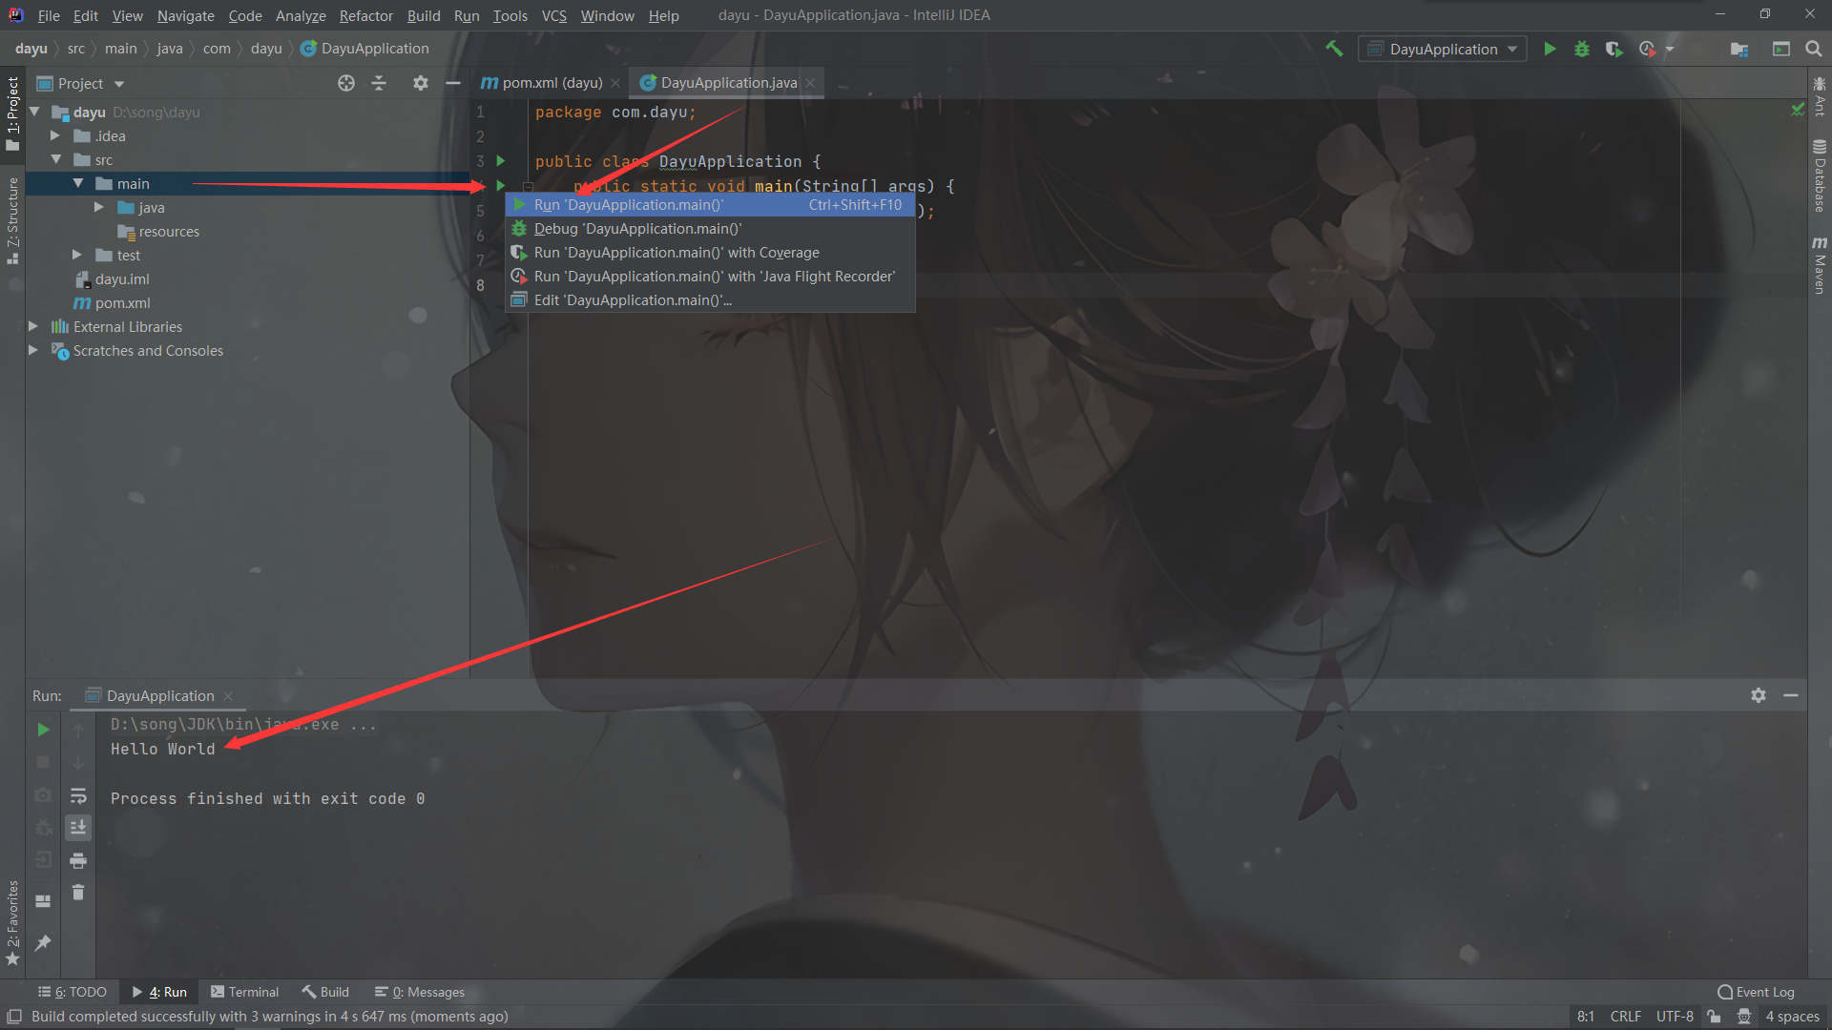1832x1030 pixels.
Task: Expand the java folder in project tree
Action: [x=99, y=207]
